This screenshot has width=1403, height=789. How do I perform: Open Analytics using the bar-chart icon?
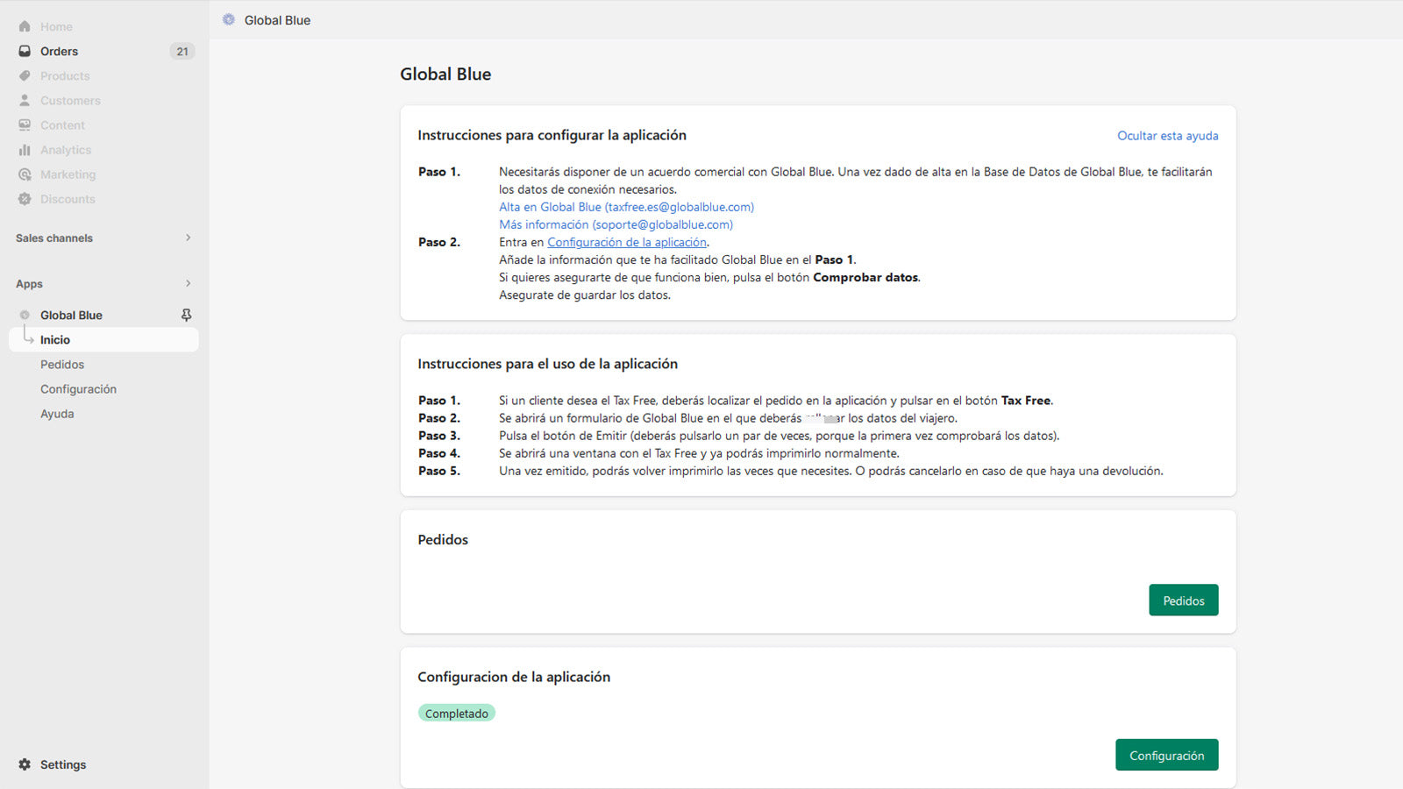point(25,149)
